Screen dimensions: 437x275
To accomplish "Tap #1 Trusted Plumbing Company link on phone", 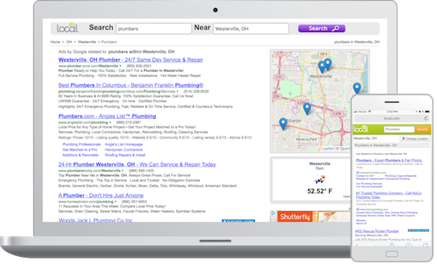I will click(389, 195).
